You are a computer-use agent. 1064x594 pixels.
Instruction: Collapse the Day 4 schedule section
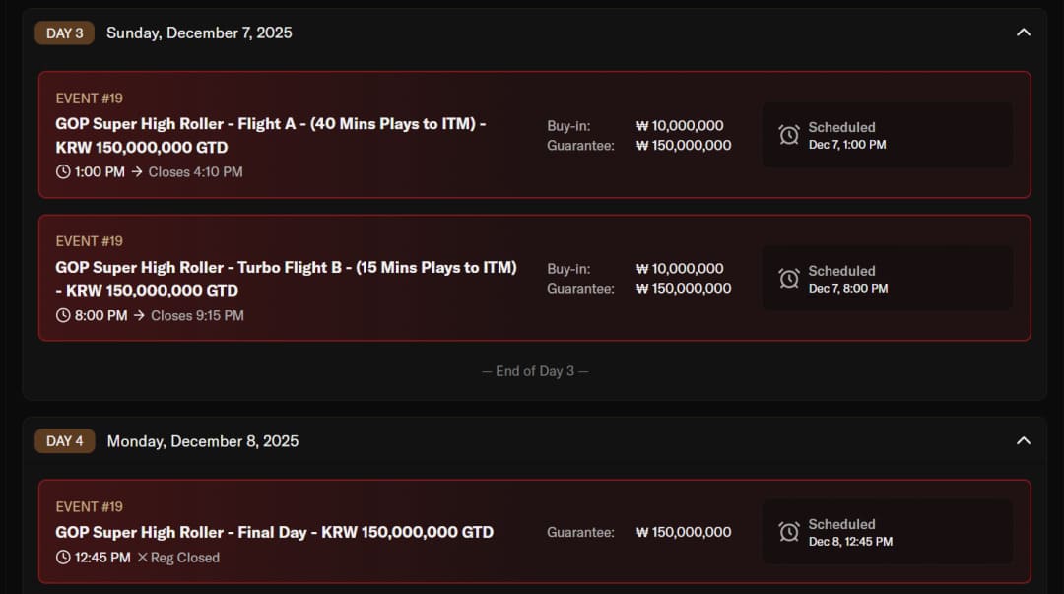[x=1024, y=440]
